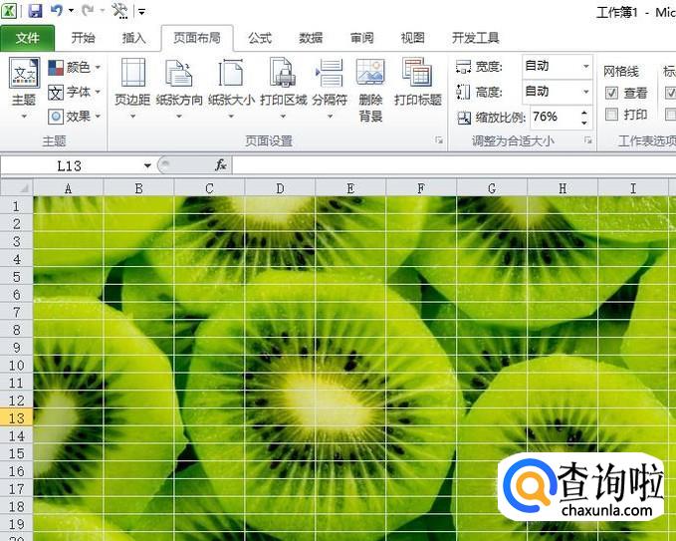Select row 7 header
This screenshot has width=676, height=541.
[x=16, y=312]
